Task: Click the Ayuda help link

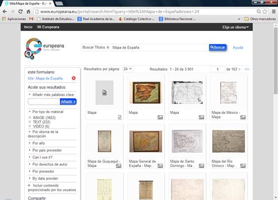Action: pyautogui.click(x=238, y=48)
